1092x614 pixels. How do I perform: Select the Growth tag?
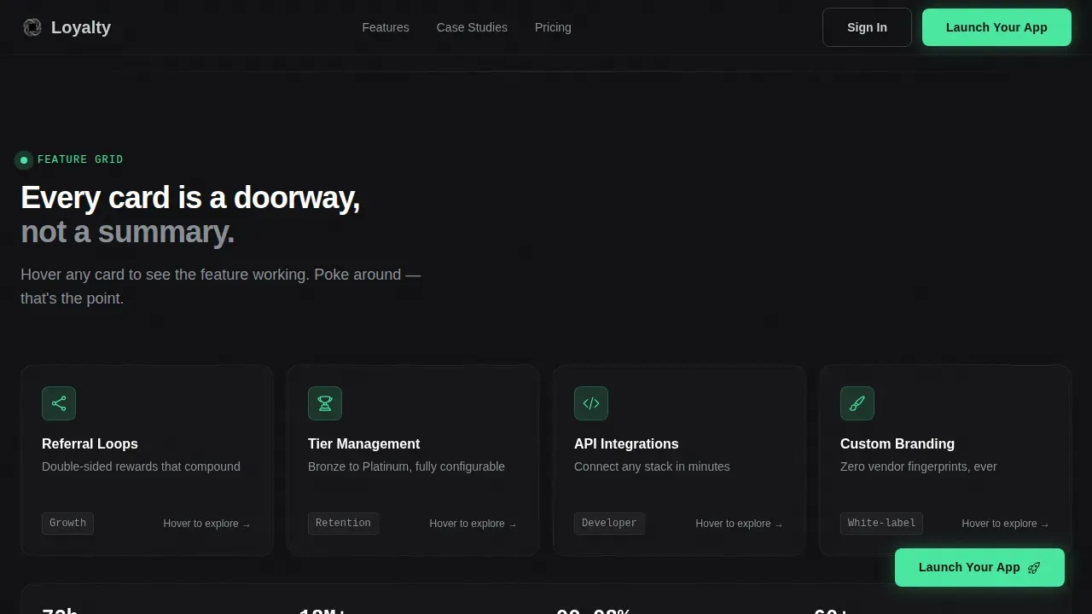tap(67, 523)
